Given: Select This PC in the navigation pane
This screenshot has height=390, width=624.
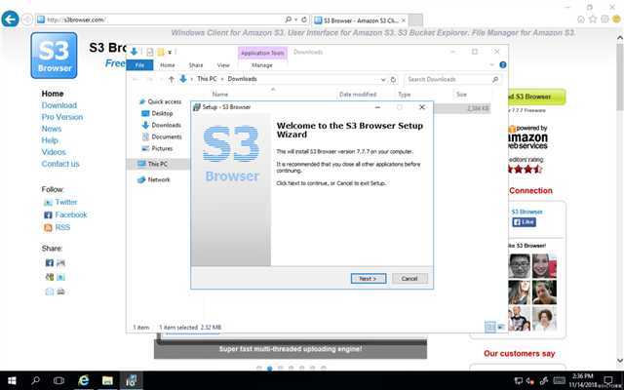Looking at the screenshot, I should [x=158, y=164].
